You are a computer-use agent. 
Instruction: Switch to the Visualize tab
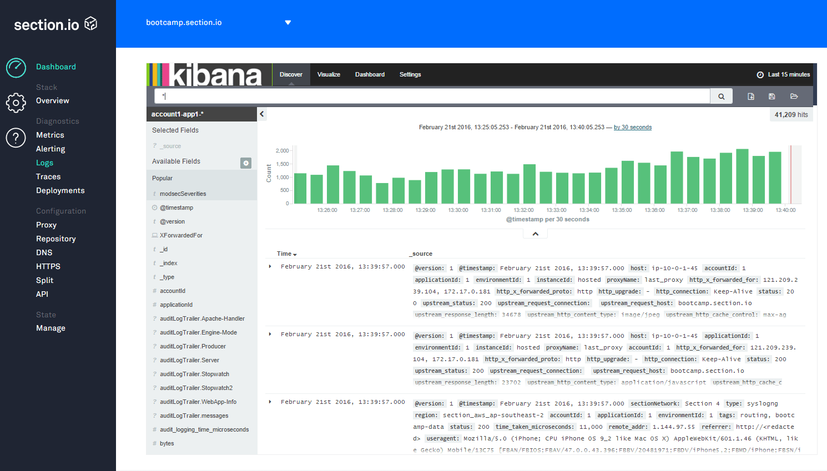point(329,75)
